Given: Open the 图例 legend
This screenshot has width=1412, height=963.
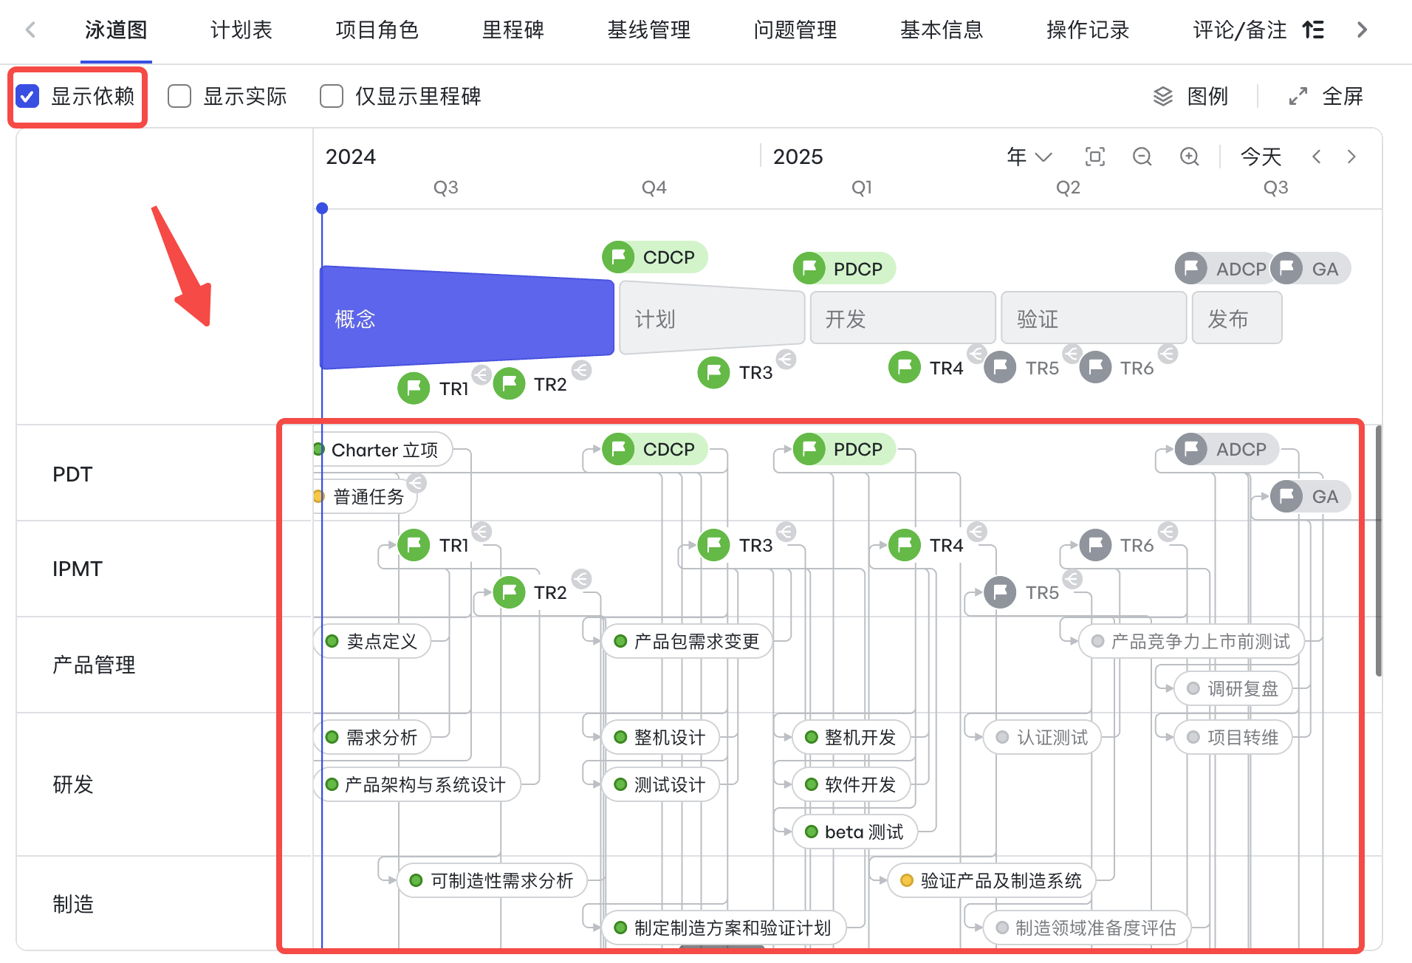Looking at the screenshot, I should point(1190,96).
